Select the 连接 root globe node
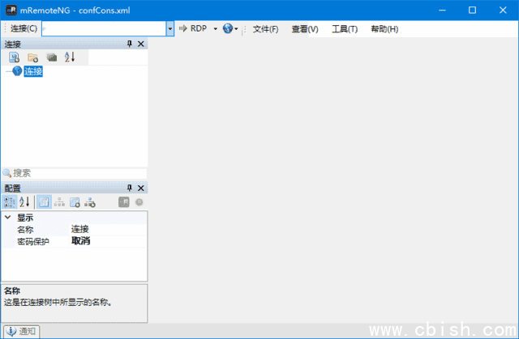 coord(28,71)
